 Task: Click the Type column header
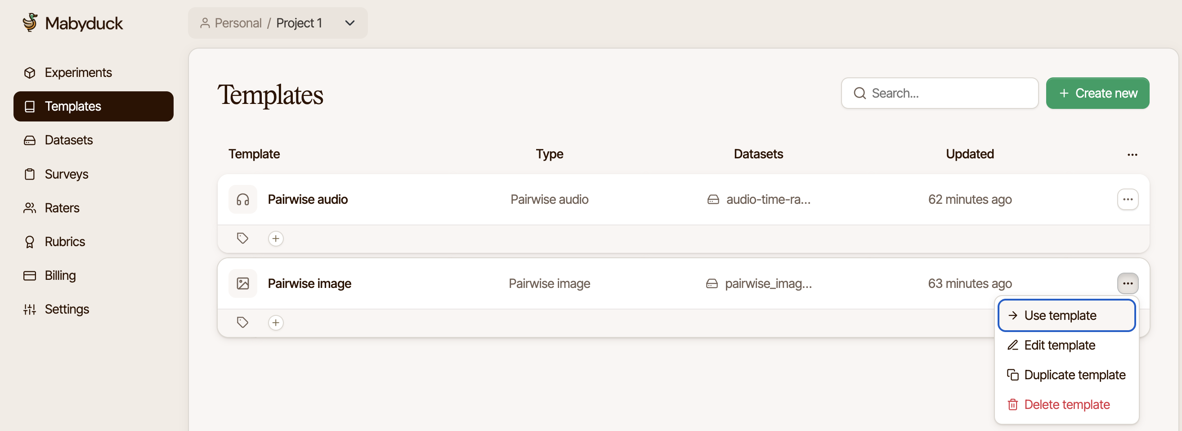(x=549, y=154)
